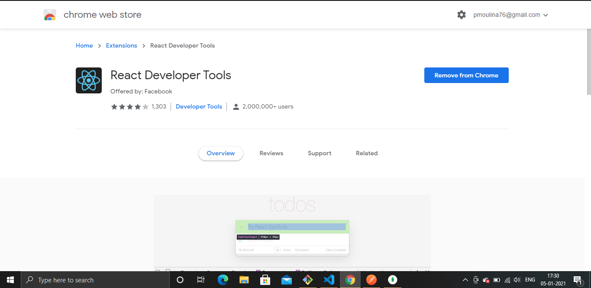Click the ENG language indicator
The image size is (591, 288).
530,280
